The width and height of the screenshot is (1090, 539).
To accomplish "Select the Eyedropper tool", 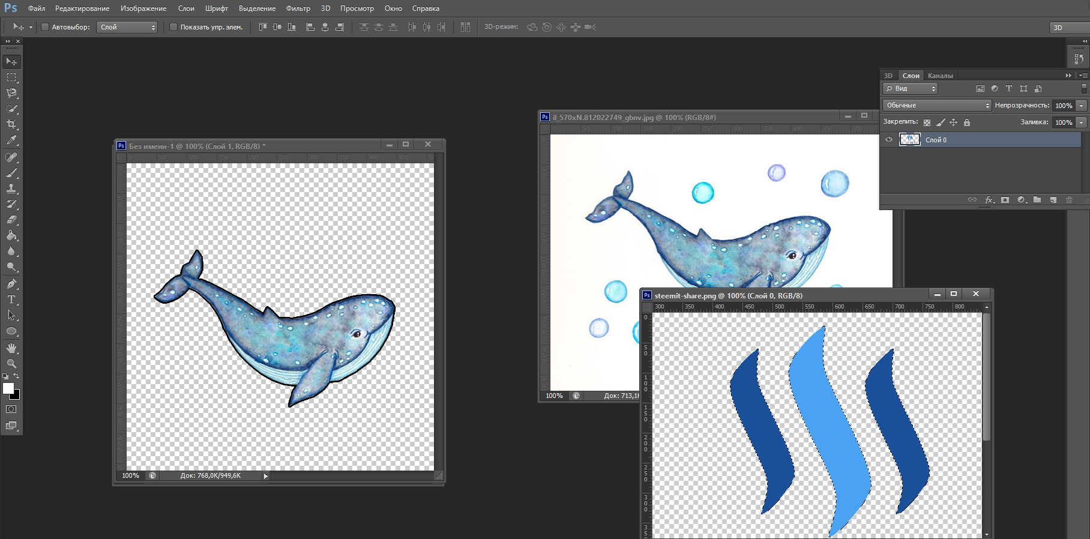I will 11,140.
